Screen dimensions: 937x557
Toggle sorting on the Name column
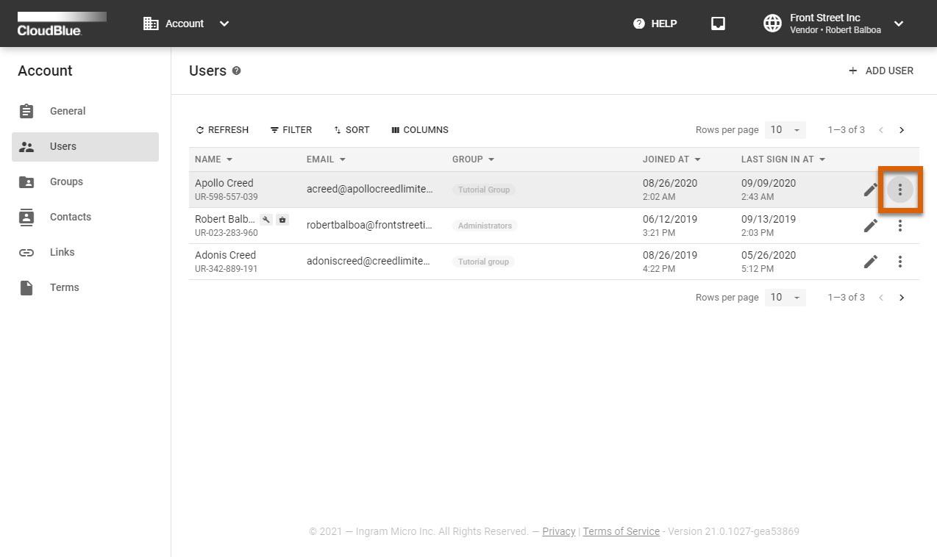[213, 159]
